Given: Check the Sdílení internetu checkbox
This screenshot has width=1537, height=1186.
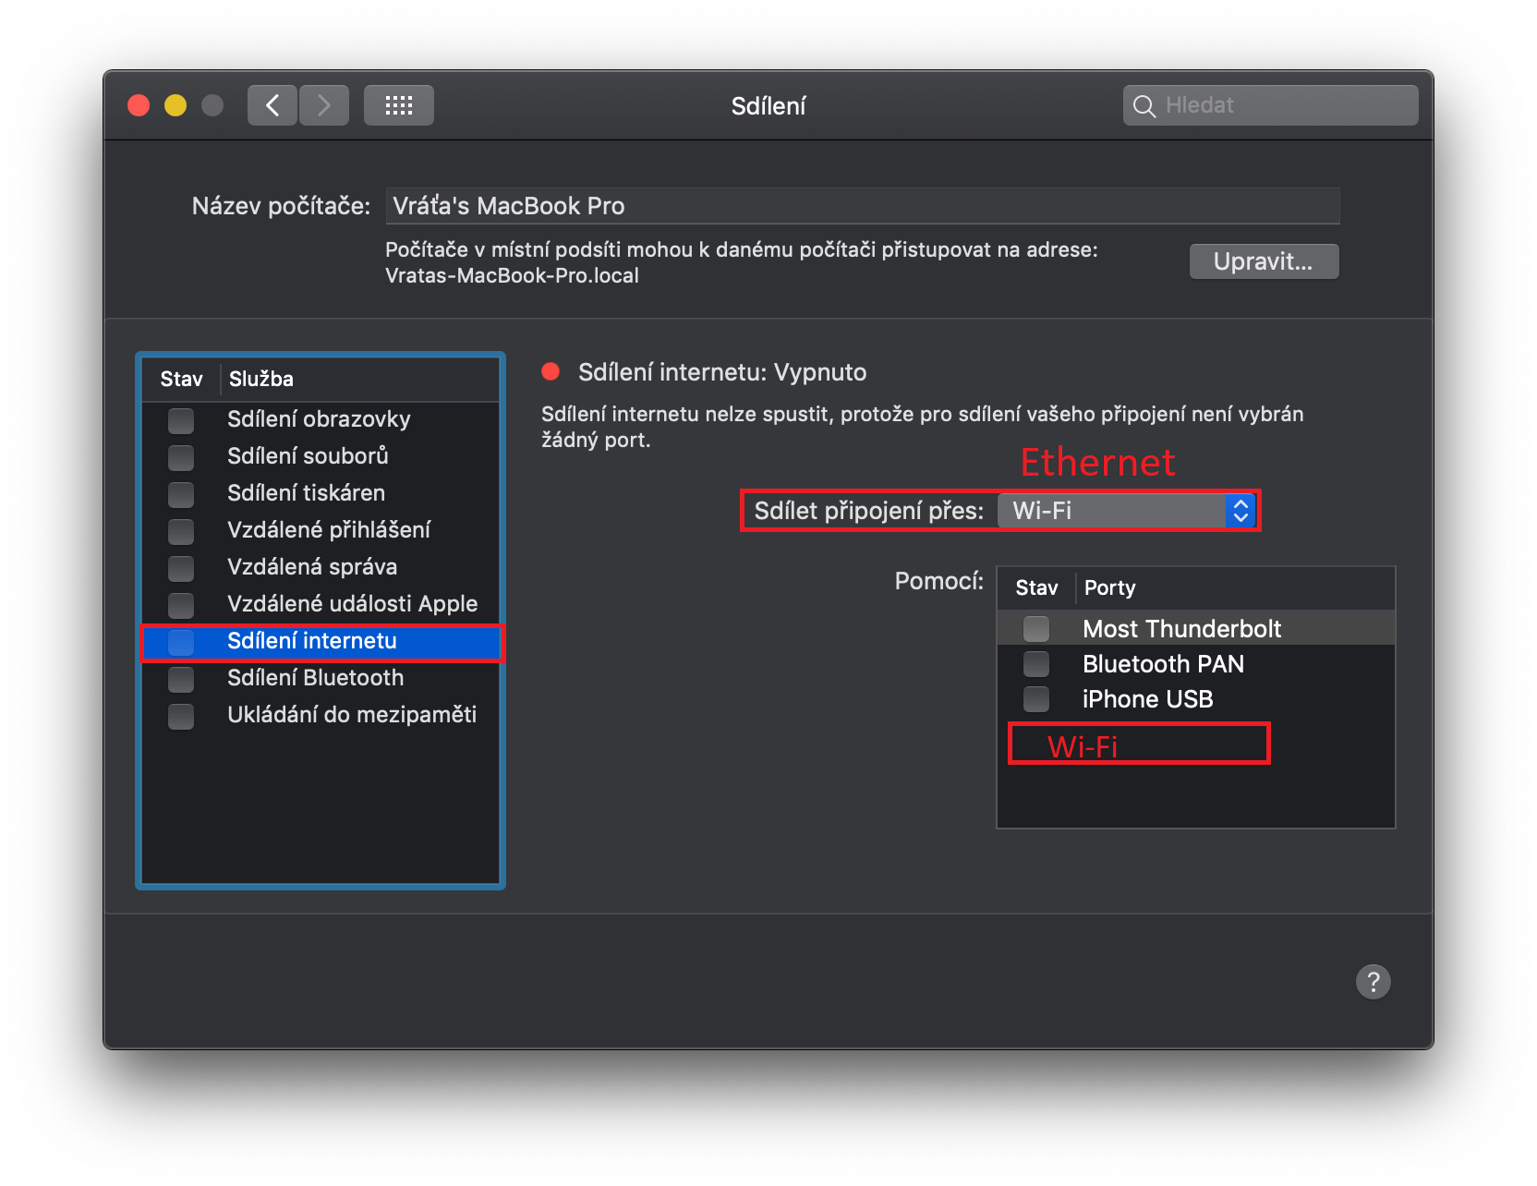Looking at the screenshot, I should (x=181, y=642).
